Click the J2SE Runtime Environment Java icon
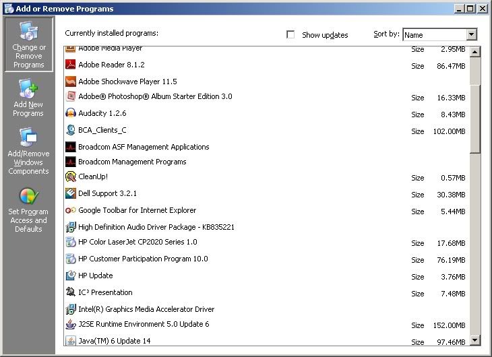The height and width of the screenshot is (357, 492). (x=71, y=324)
